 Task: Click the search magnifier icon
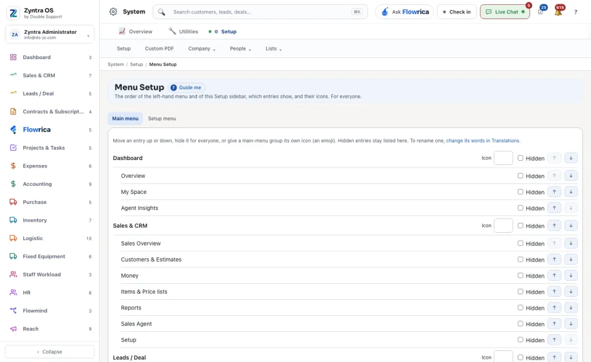(x=161, y=12)
